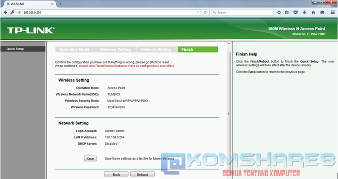338x179 pixels.
Task: Open the chat bubble icon in toolbar
Action: (x=322, y=13)
